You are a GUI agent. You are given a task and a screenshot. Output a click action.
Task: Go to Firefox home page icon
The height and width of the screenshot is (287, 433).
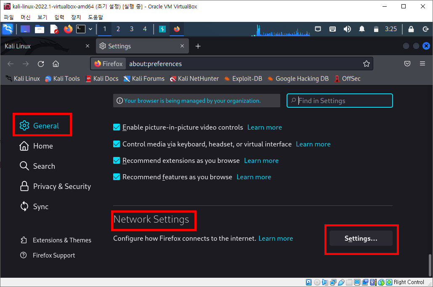pos(56,64)
